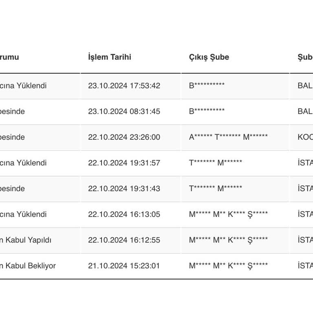Click branch cell in the 19:31:57 row
The height and width of the screenshot is (313, 313).
click(215, 163)
